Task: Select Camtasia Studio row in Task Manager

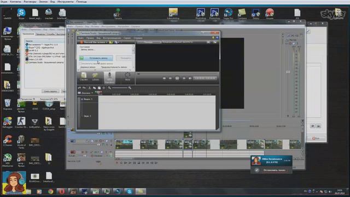Action: [45, 62]
